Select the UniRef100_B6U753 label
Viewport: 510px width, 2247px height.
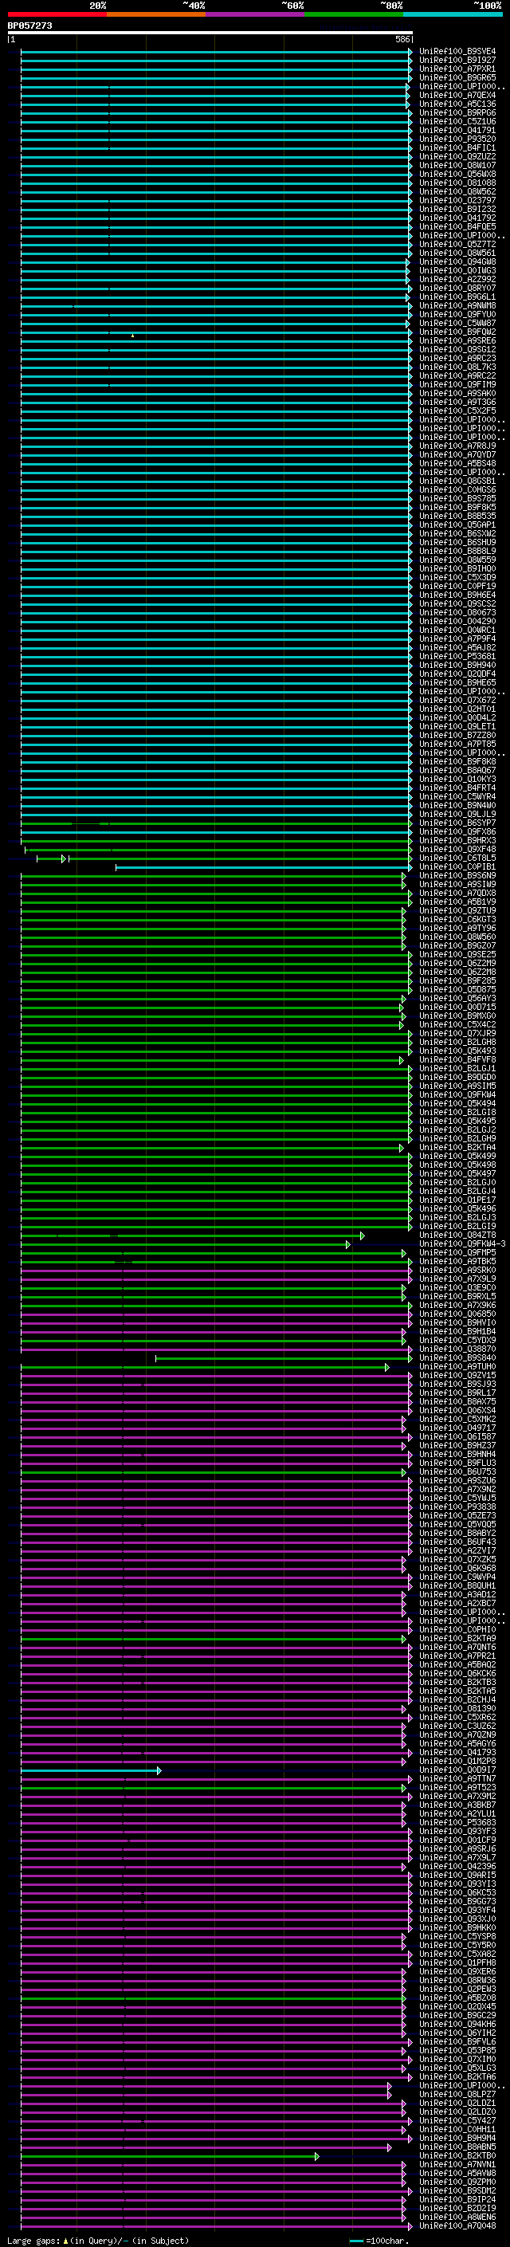(x=457, y=1471)
